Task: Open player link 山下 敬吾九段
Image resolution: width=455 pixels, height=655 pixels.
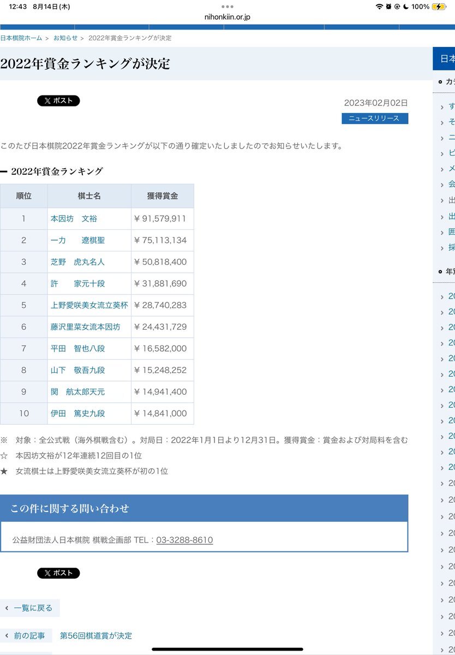Action: click(x=77, y=370)
